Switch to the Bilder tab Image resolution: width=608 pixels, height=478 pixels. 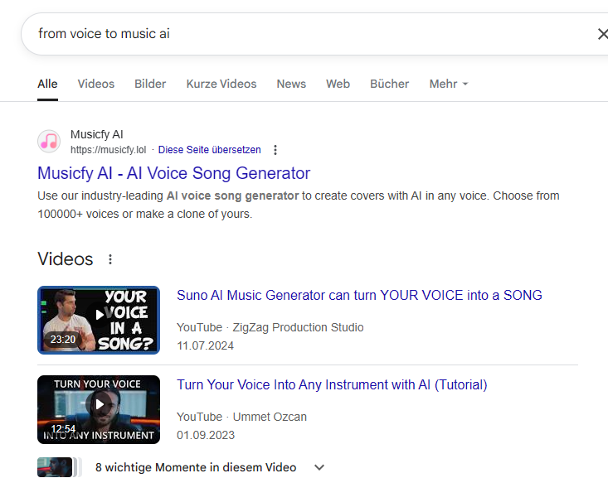[150, 84]
